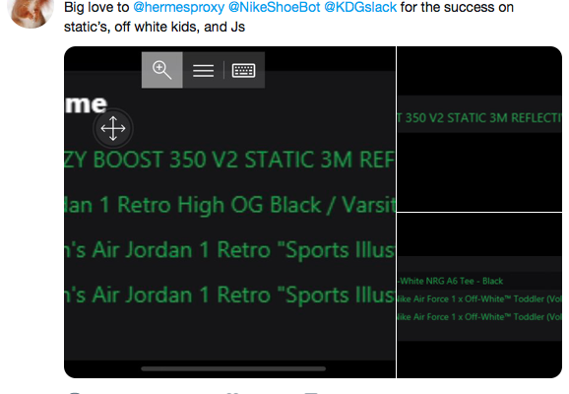Click the magnifier zoom icon

click(x=161, y=70)
